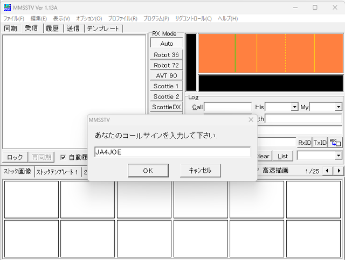Switch to the 履歴 tab

tap(52, 29)
